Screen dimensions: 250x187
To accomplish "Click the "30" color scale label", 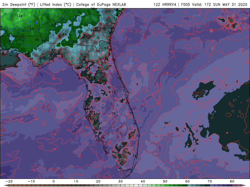I will 121,181.
